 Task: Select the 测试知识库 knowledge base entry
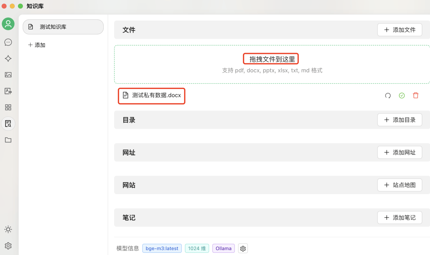pyautogui.click(x=63, y=27)
